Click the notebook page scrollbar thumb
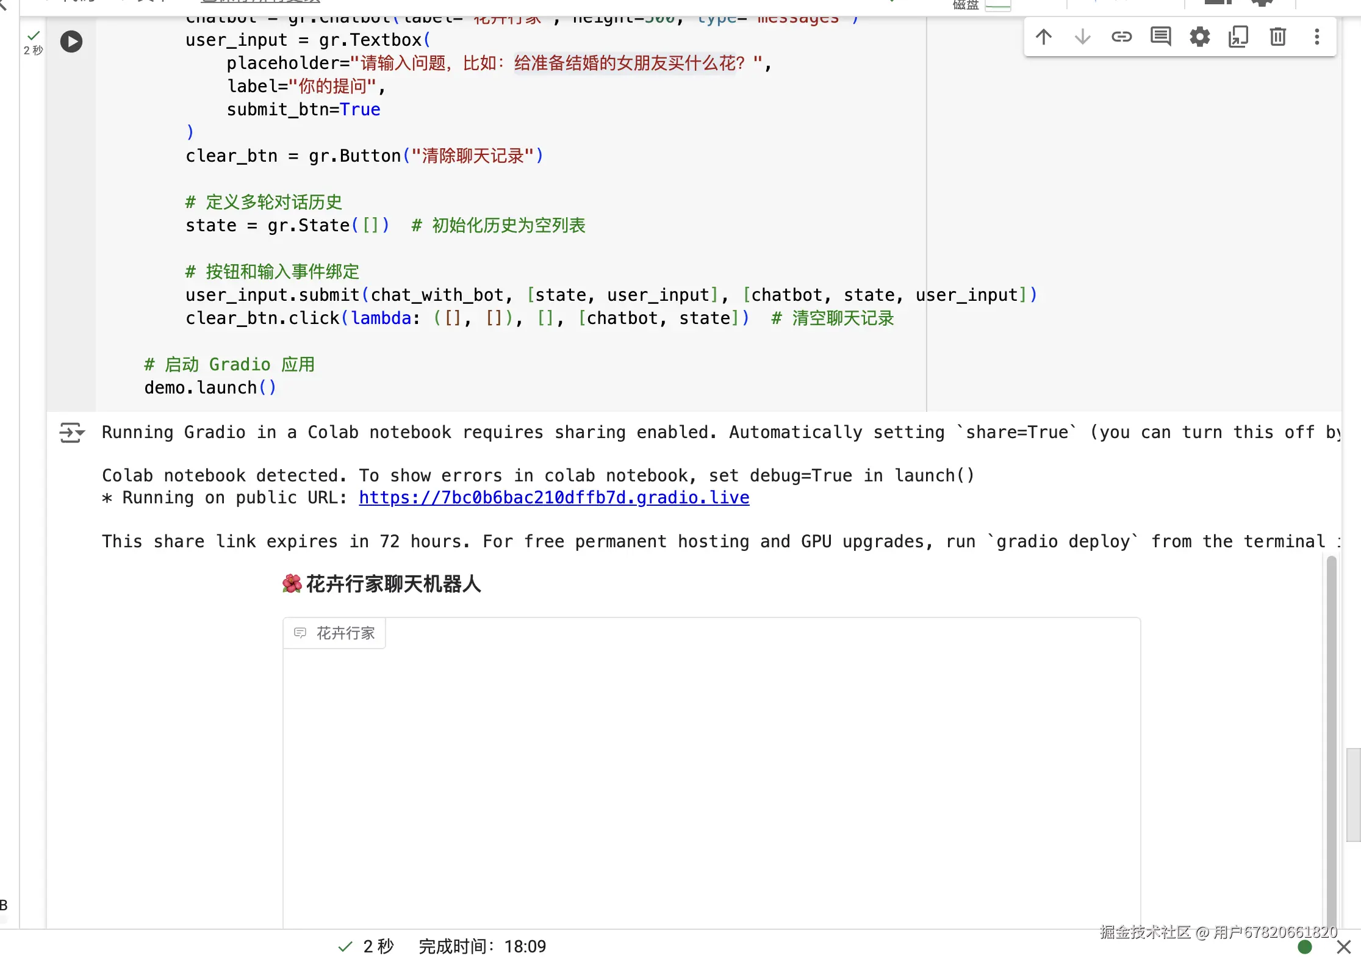This screenshot has width=1361, height=964. coord(1352,794)
